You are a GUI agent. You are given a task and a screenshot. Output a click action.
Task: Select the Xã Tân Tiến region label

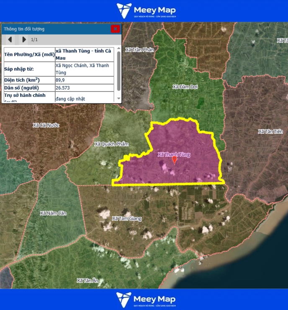click(270, 132)
